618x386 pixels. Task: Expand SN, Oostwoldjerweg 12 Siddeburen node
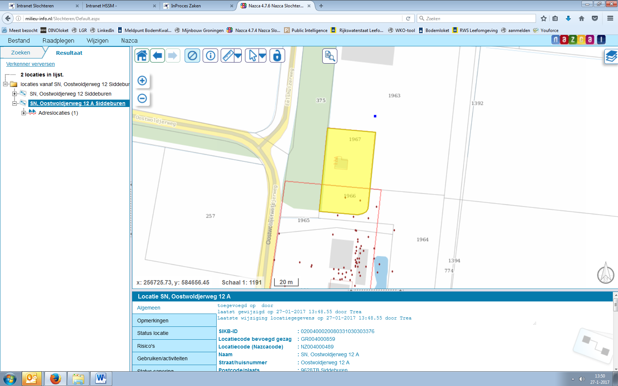[15, 94]
